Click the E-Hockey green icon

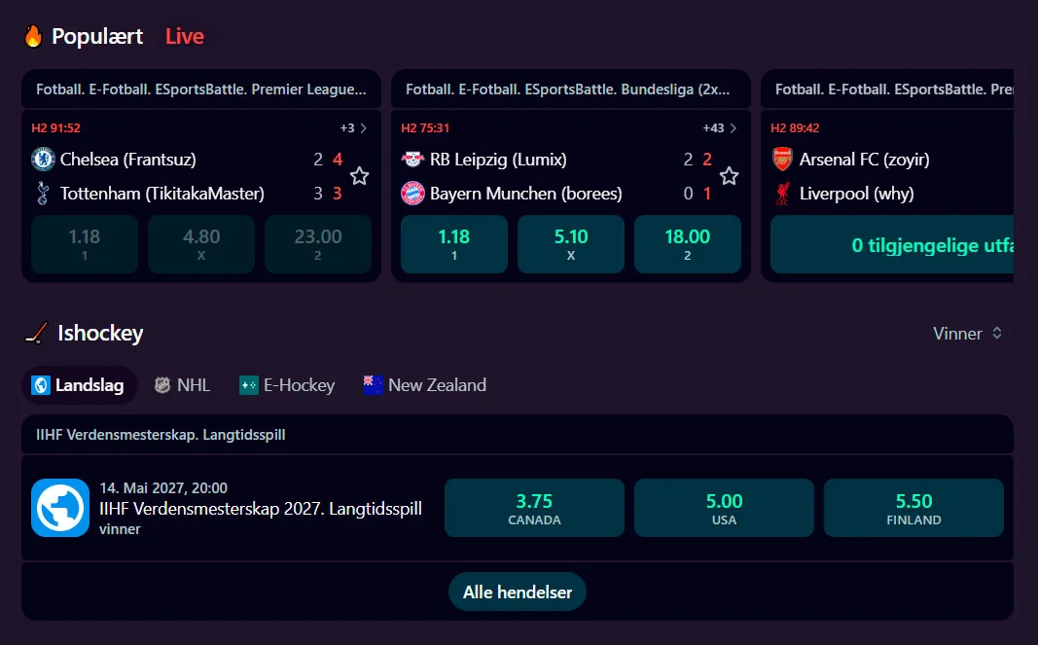249,384
